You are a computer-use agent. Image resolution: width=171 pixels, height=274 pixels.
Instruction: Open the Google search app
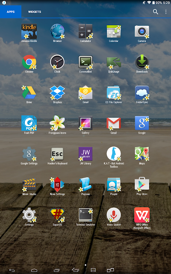pos(142,123)
